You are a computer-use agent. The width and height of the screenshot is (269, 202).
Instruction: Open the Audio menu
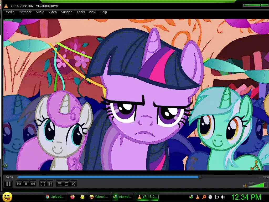40,12
